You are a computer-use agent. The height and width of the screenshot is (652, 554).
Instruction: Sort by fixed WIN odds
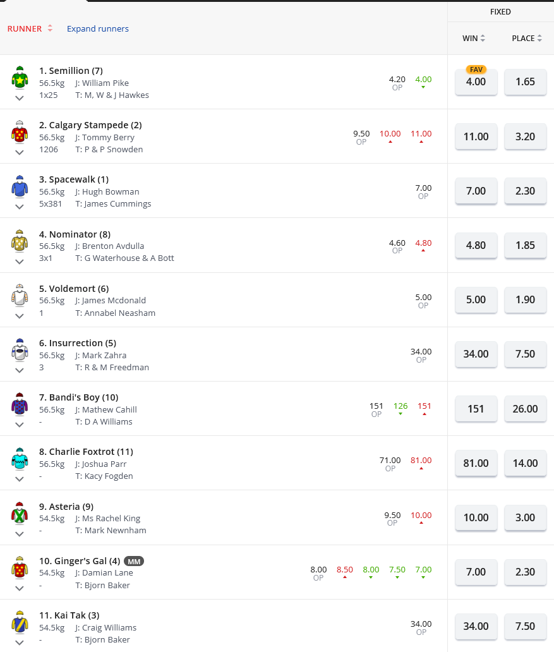474,39
